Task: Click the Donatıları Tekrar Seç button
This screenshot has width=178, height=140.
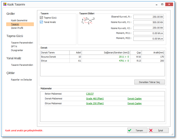Action: pyautogui.click(x=150, y=82)
